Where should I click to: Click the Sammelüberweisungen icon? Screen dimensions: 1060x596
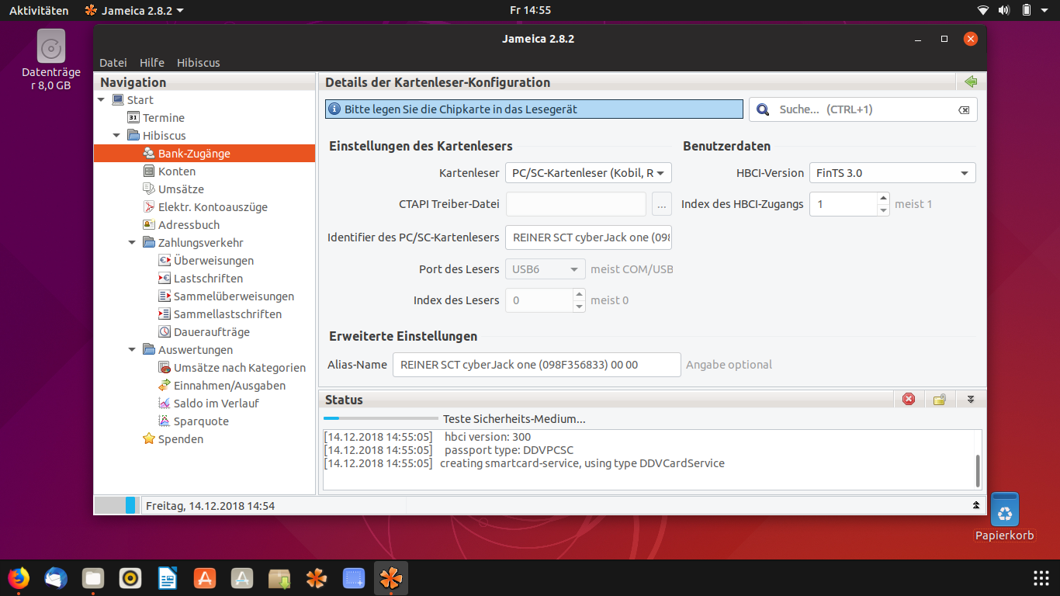(x=165, y=296)
